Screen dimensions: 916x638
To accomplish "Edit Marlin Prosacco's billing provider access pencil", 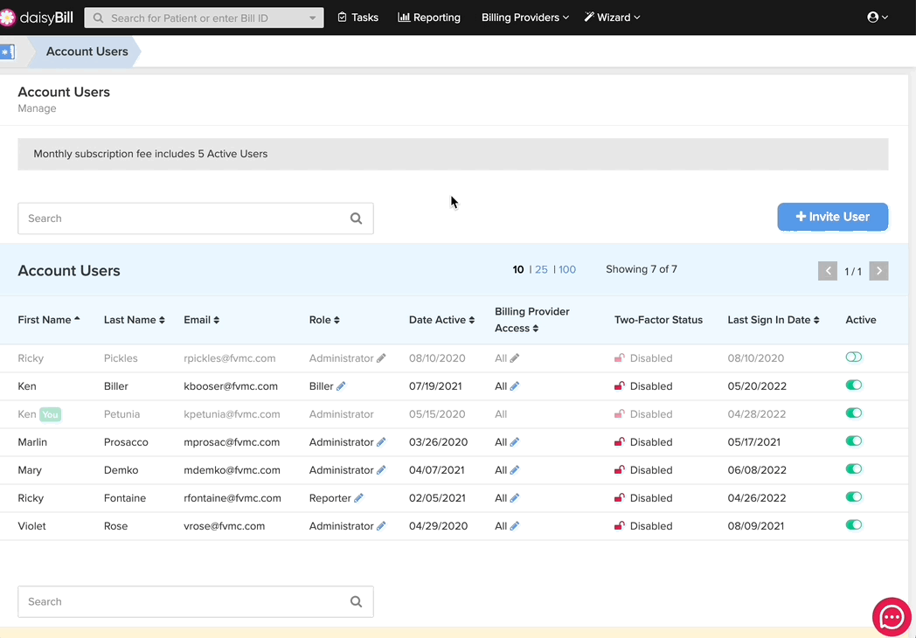I will click(x=515, y=441).
